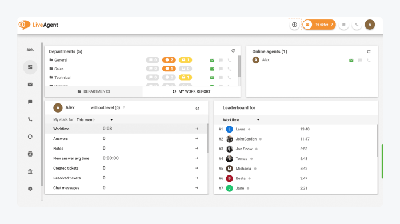This screenshot has height=224, width=400.
Task: Click Alex's phone icon in Online agents
Action: [x=369, y=60]
